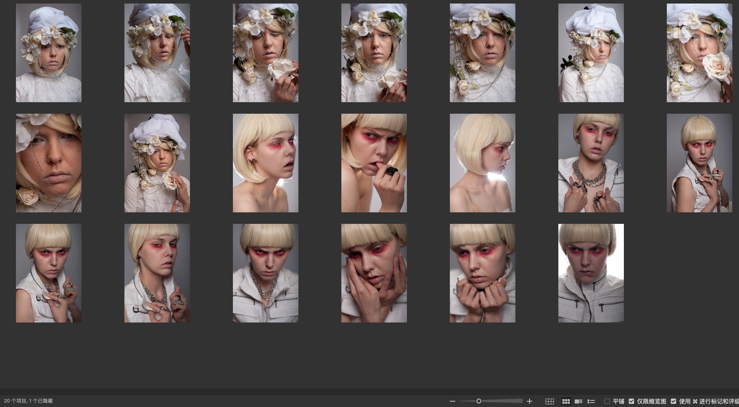Select the photo biting finger with black ring
This screenshot has height=407, width=739.
[x=374, y=163]
